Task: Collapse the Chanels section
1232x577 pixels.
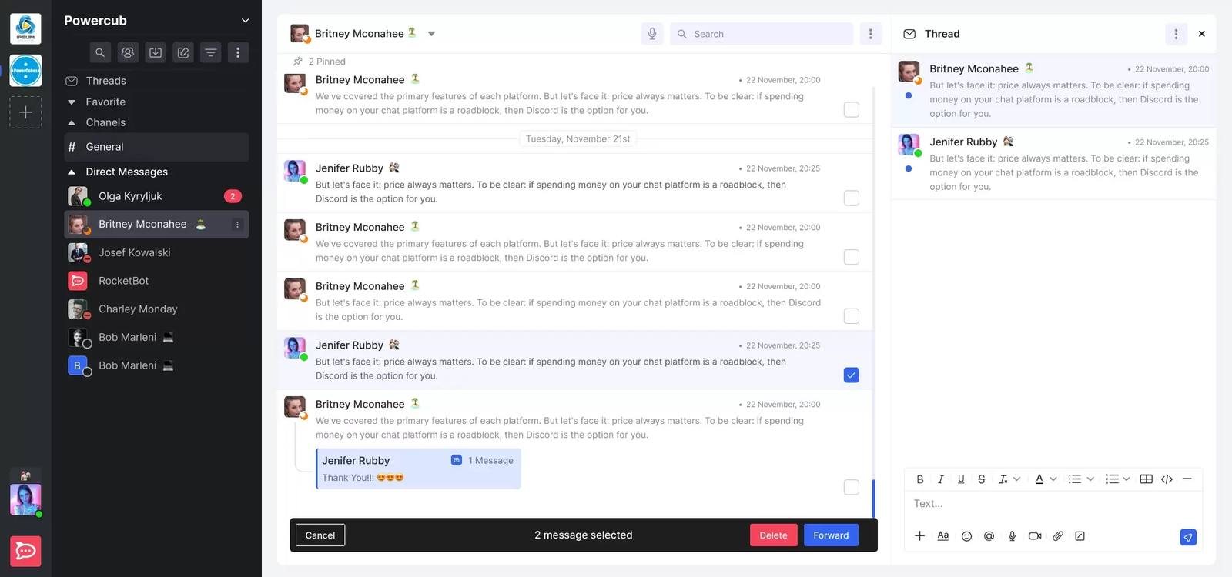Action: click(72, 122)
